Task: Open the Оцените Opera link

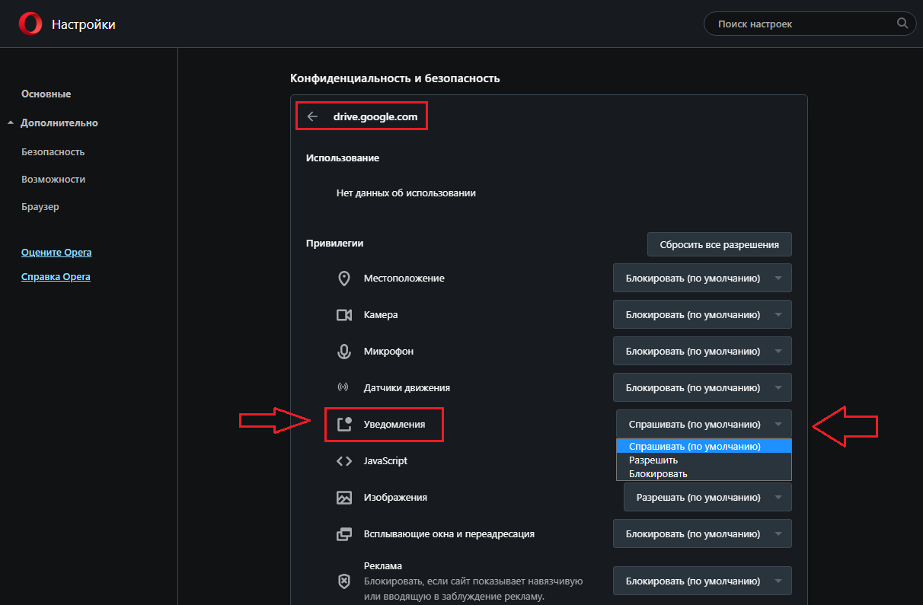Action: pos(56,253)
